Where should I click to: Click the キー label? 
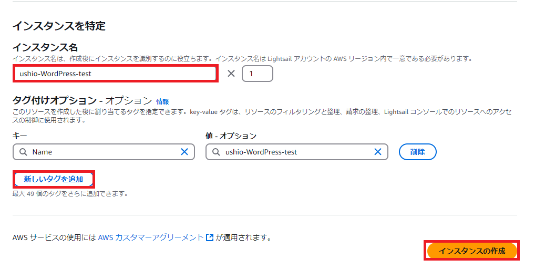click(x=19, y=136)
